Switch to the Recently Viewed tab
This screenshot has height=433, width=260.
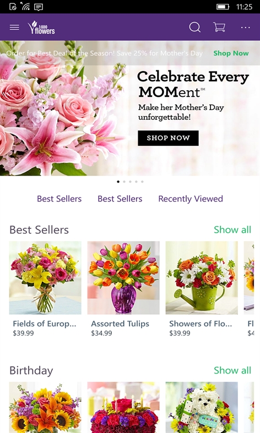pyautogui.click(x=191, y=199)
